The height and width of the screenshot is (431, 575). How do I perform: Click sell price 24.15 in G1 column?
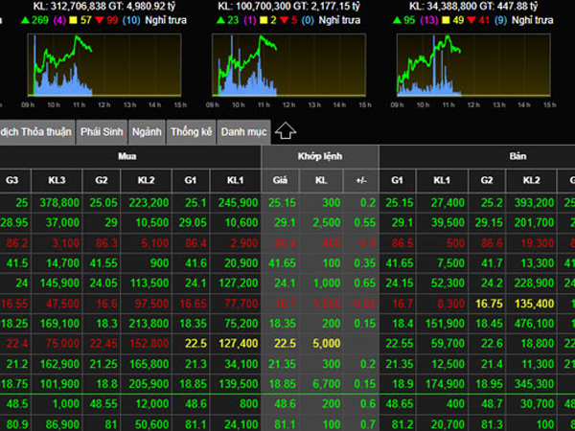coord(400,284)
